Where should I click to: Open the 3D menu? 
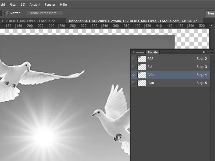click(x=23, y=5)
